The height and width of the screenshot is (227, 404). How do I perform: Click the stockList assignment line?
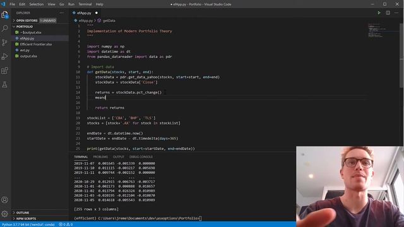[121, 118]
